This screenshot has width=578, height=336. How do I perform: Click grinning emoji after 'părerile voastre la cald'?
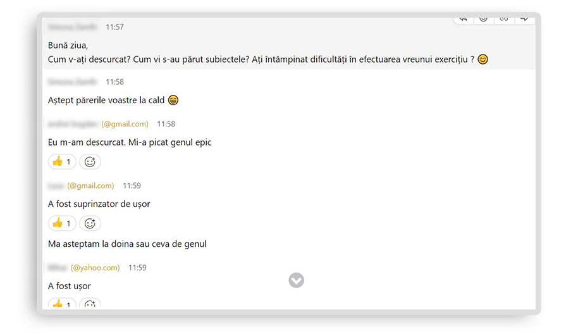coord(173,100)
